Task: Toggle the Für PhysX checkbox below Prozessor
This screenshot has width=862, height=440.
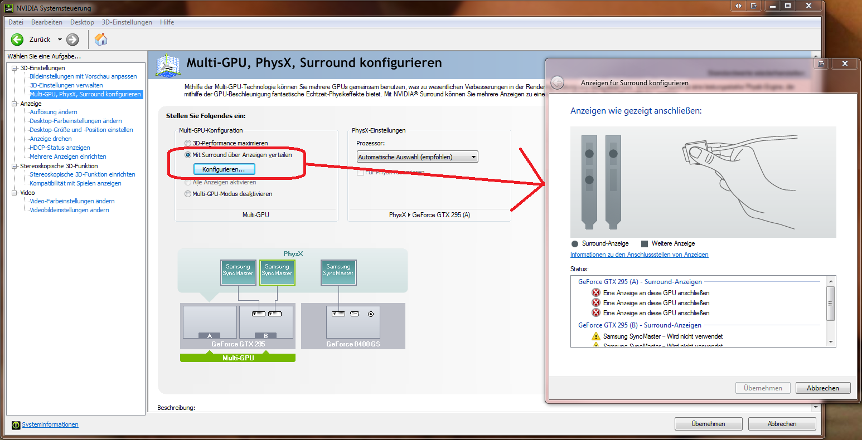Action: [360, 173]
